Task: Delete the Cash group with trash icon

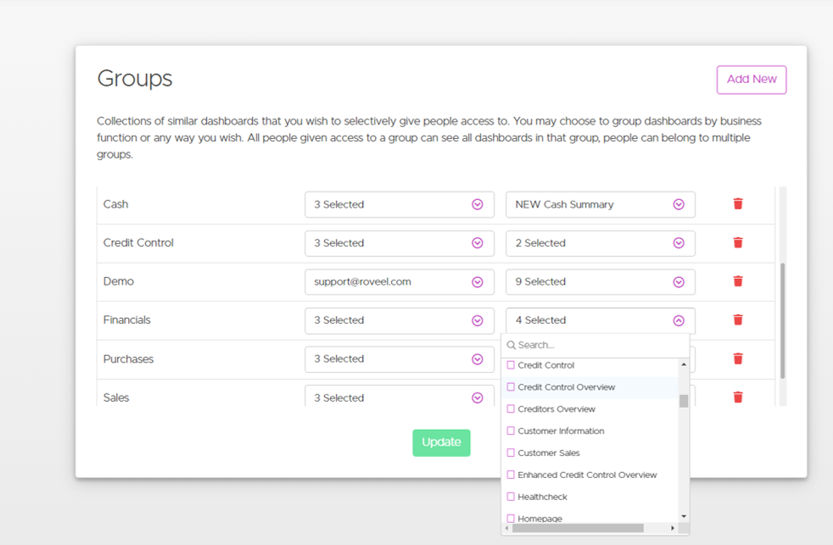Action: click(737, 204)
